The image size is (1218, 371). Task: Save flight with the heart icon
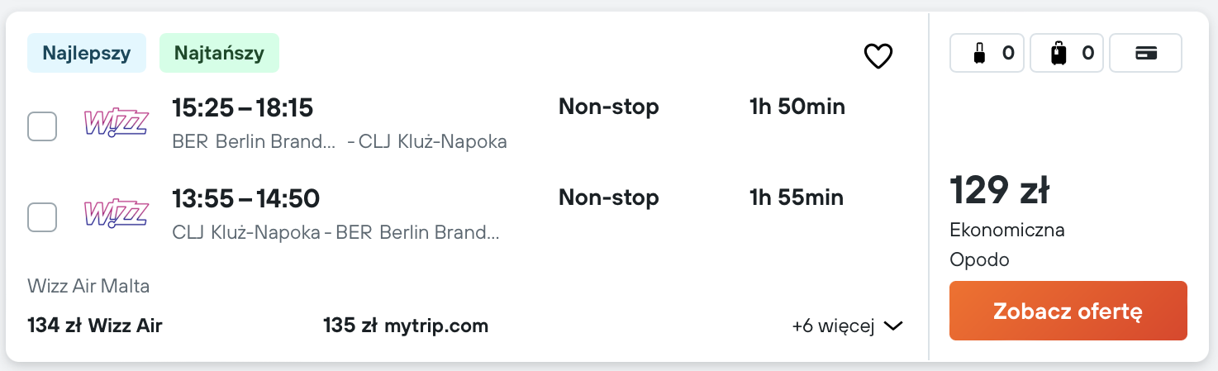878,56
